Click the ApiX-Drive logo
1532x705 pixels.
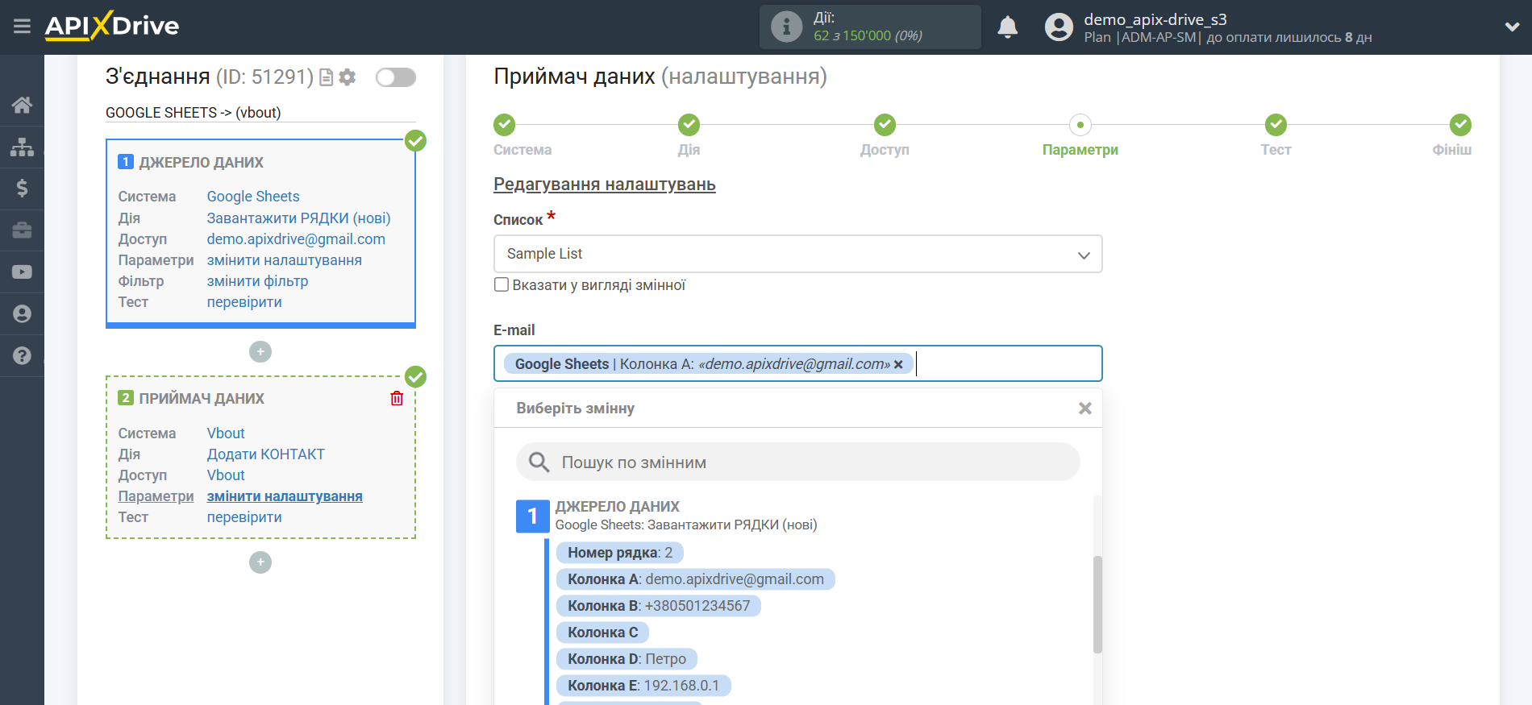(112, 26)
